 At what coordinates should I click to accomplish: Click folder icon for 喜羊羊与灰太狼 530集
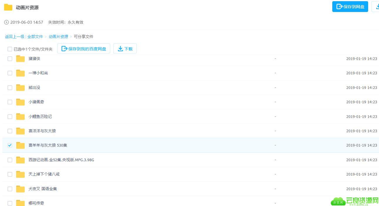(20, 145)
